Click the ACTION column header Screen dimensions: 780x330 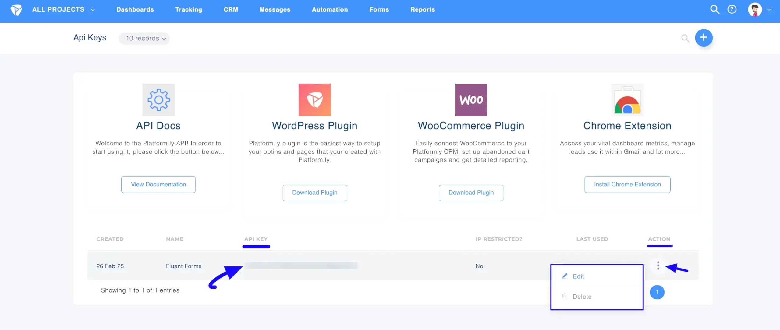tap(659, 239)
